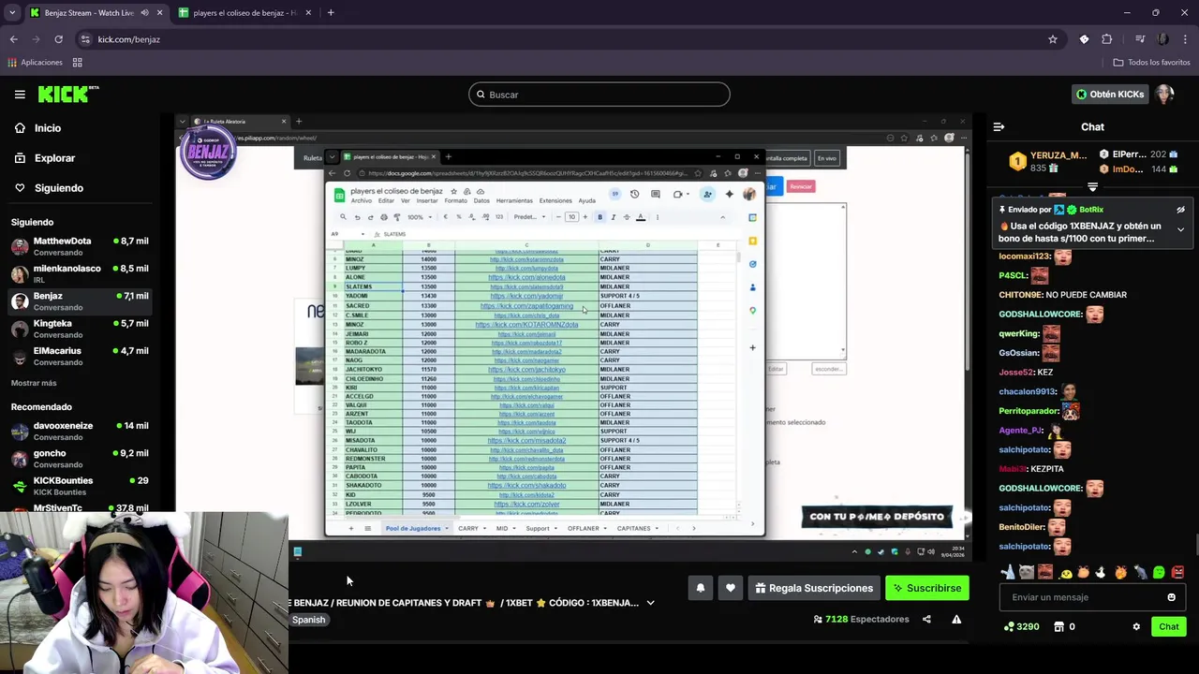The image size is (1199, 674).
Task: Open milenkanolasco channel in sidebar
Action: click(x=80, y=274)
